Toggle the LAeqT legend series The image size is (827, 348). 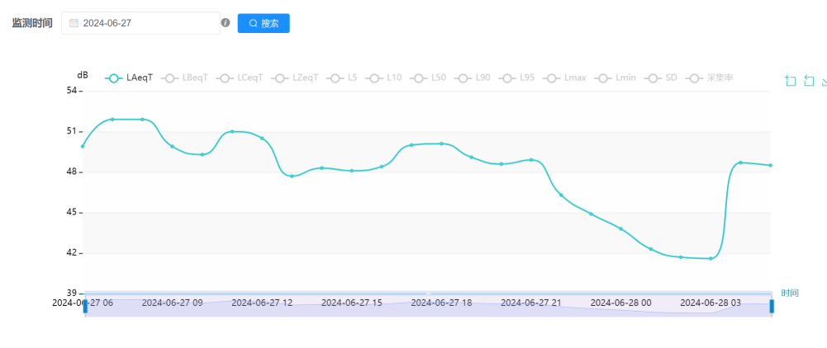click(130, 78)
